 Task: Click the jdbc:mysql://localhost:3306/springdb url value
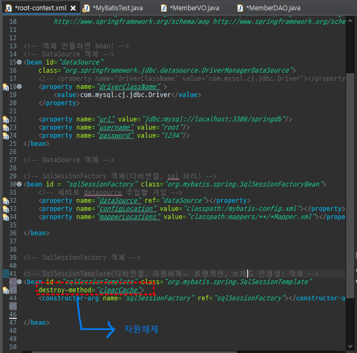pos(214,119)
